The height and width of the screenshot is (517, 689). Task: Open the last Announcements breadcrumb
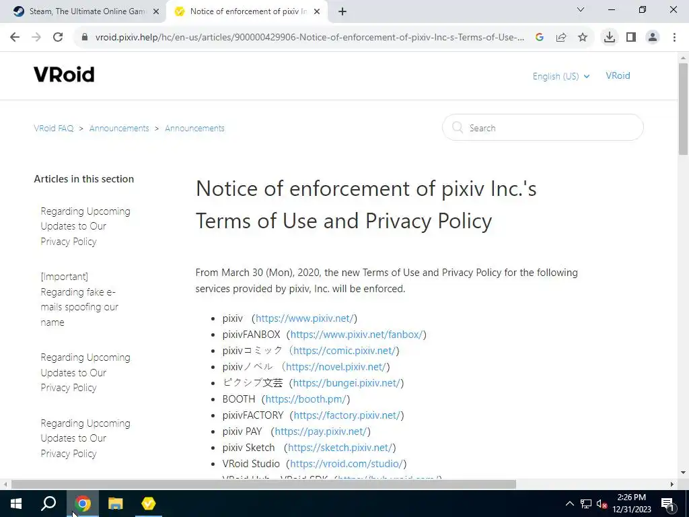(x=194, y=129)
